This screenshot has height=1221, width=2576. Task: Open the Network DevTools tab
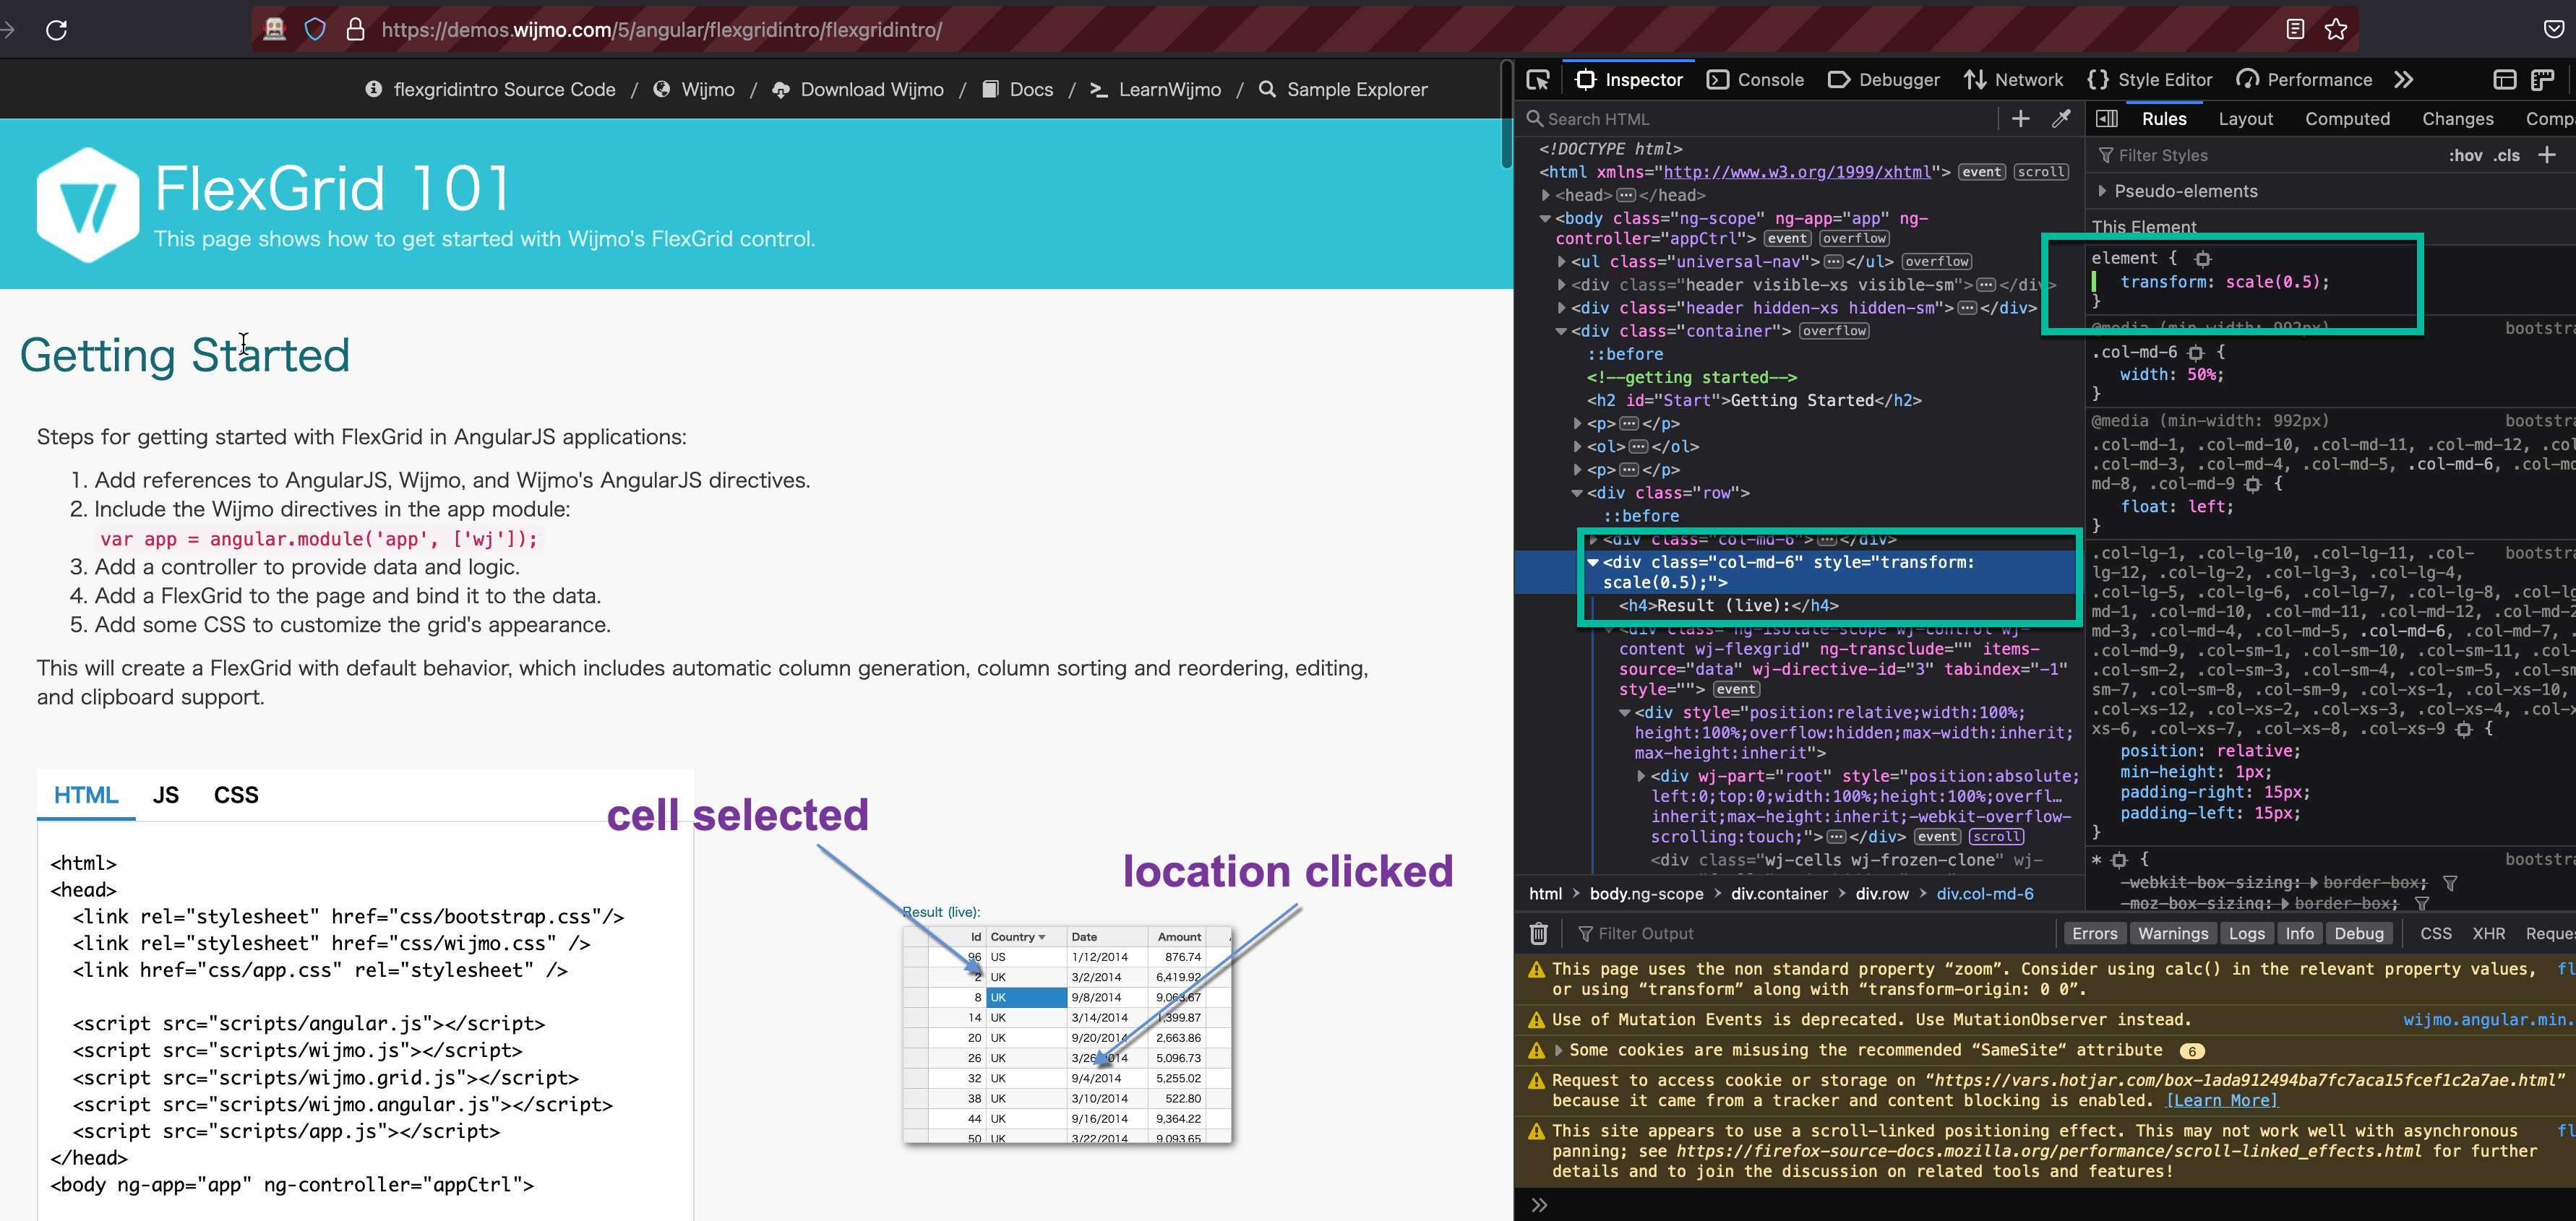pyautogui.click(x=2013, y=80)
